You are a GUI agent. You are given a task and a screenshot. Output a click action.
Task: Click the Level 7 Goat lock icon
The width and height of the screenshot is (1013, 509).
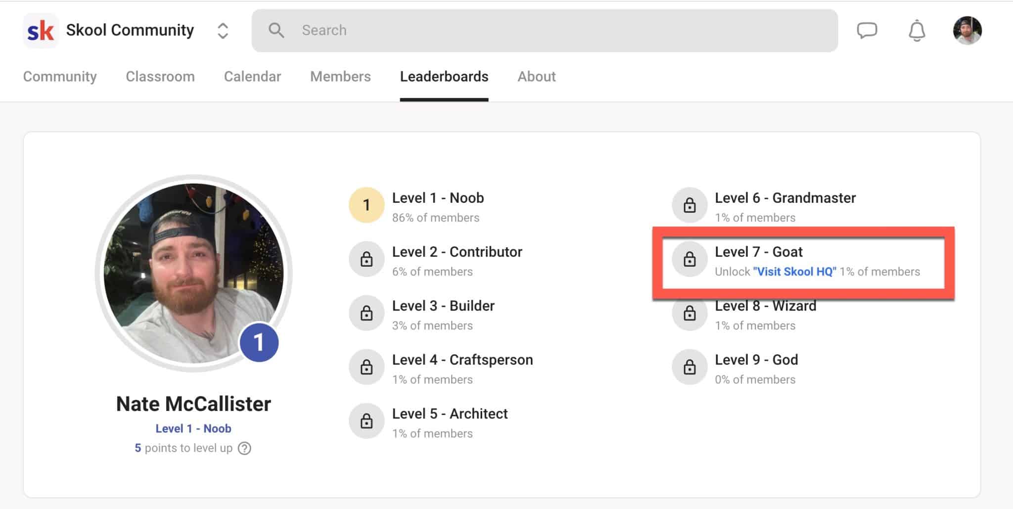[690, 259]
